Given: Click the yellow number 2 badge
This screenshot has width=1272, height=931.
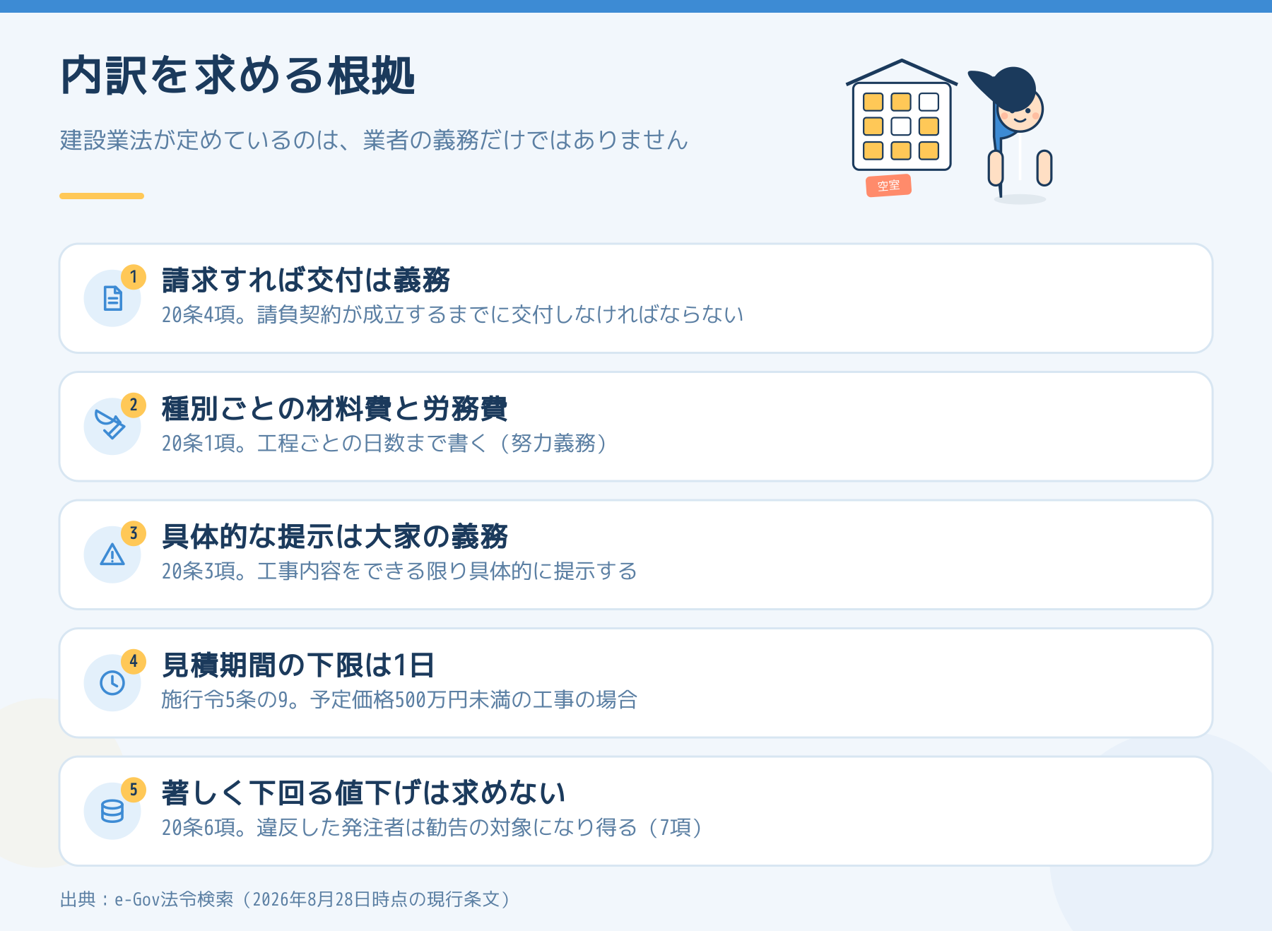Looking at the screenshot, I should point(134,405).
